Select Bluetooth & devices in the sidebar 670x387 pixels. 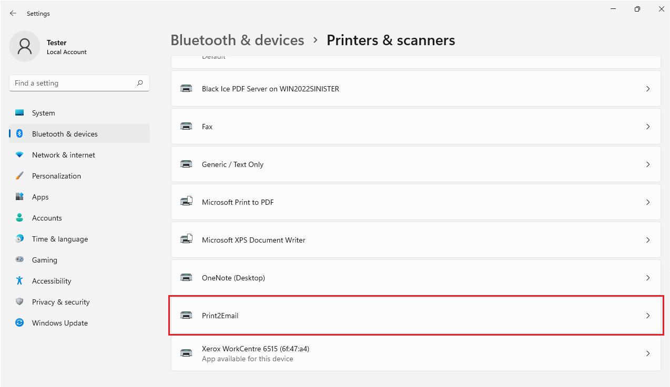pos(79,134)
